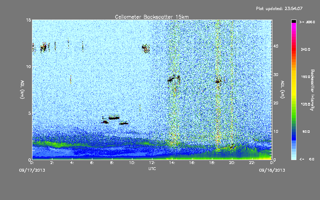
Task: Click the '22:' hour tick label
Action: 252,163
